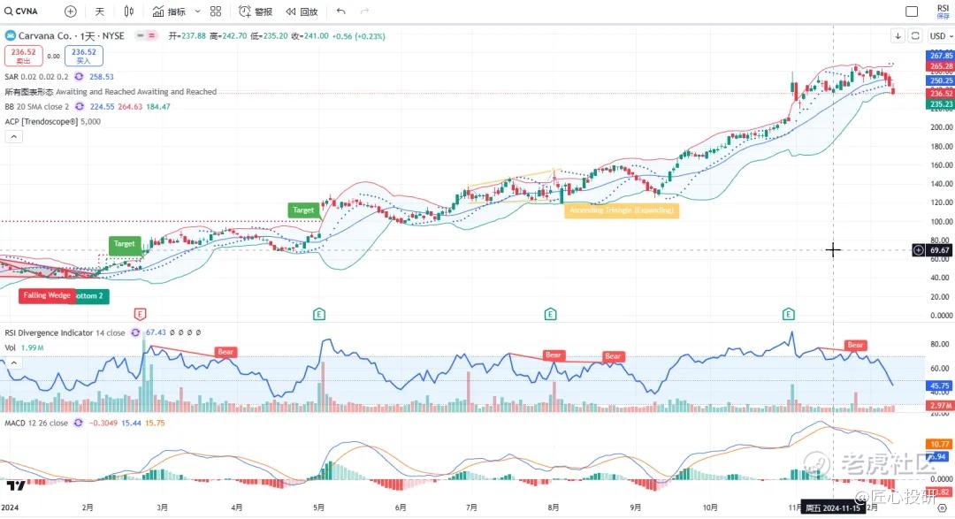Click the green earnings E marker near August
The height and width of the screenshot is (519, 955).
point(550,315)
